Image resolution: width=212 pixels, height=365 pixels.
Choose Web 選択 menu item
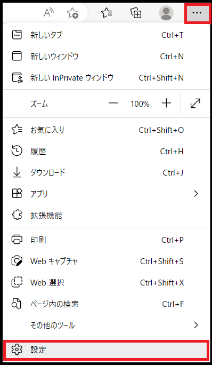[x=106, y=283]
